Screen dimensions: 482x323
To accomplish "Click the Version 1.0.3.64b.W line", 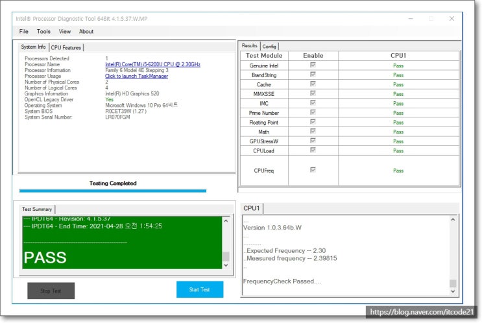I will click(272, 228).
